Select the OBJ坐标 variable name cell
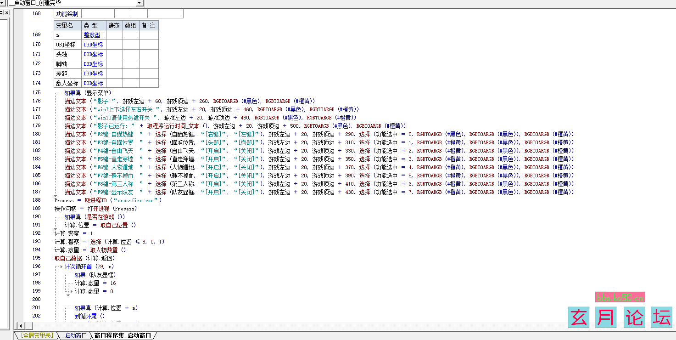The height and width of the screenshot is (340, 676). (x=68, y=45)
